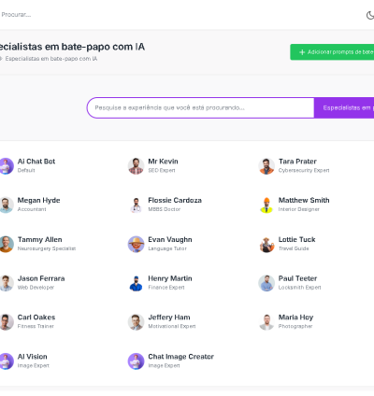Open the Chat Image Creator expert
Viewport: 374px width, 396px height.
tap(181, 357)
